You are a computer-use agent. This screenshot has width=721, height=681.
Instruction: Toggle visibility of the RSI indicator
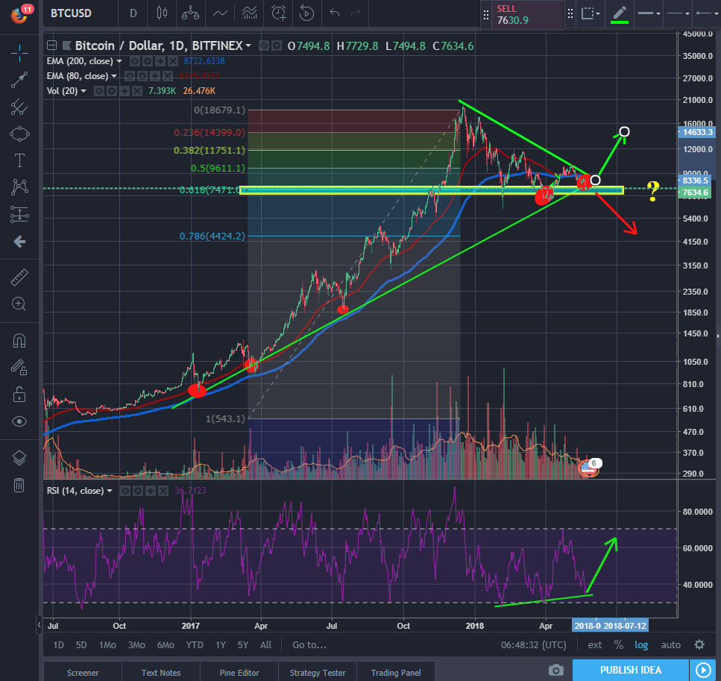pyautogui.click(x=125, y=491)
